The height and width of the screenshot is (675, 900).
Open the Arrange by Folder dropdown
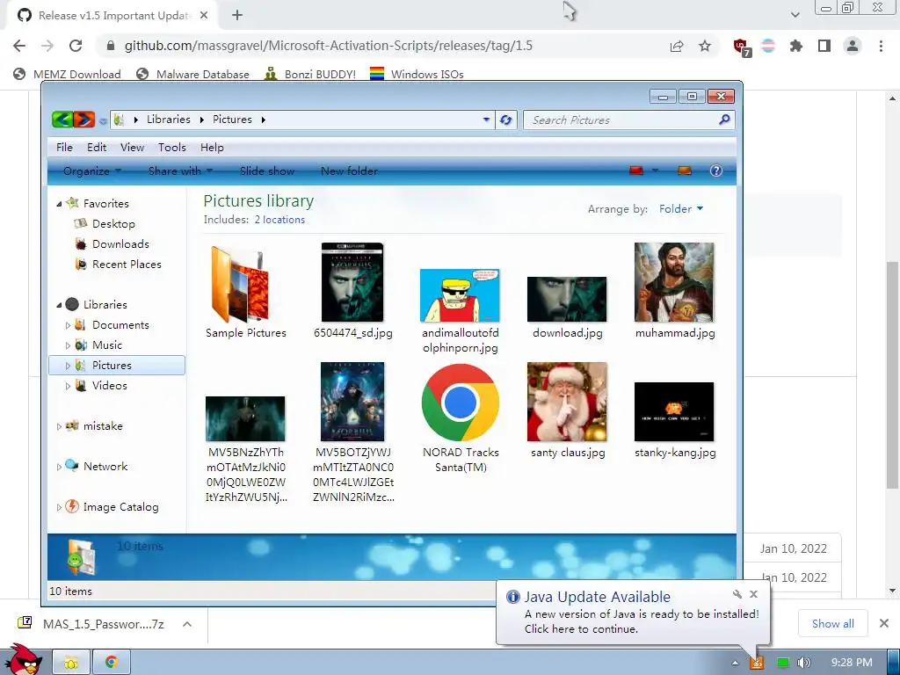[x=681, y=209]
